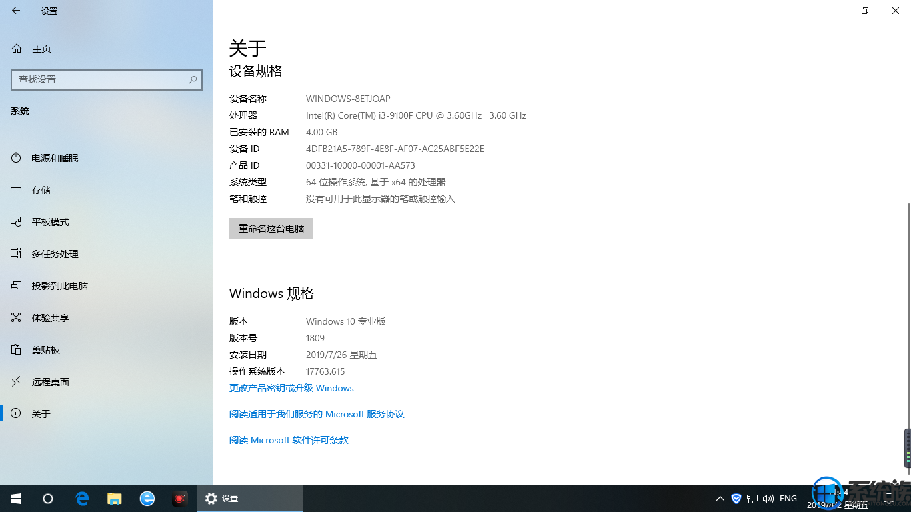Click the 设备规格 heading
The image size is (911, 512).
pos(256,71)
